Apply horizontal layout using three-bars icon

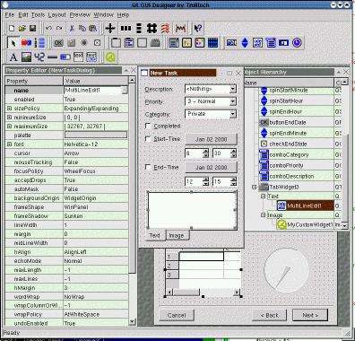(x=126, y=29)
